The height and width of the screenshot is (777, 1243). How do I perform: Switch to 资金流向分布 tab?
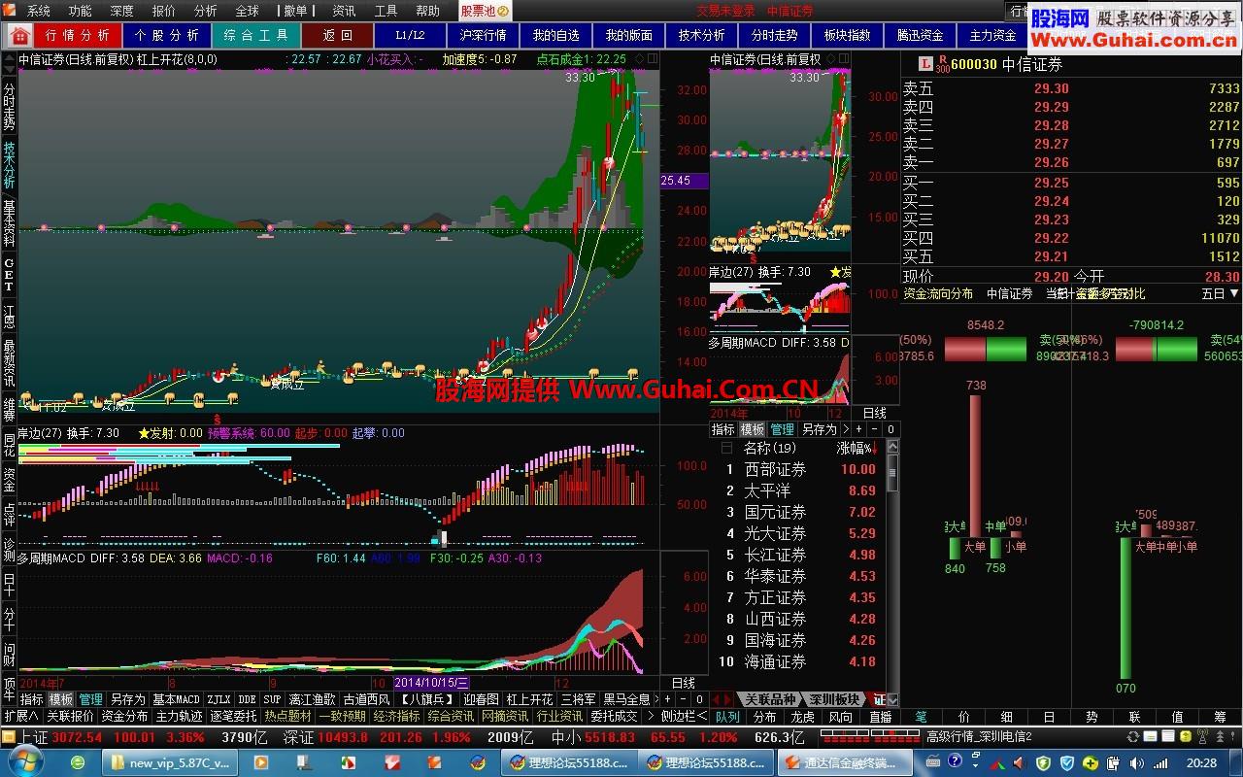click(x=938, y=293)
